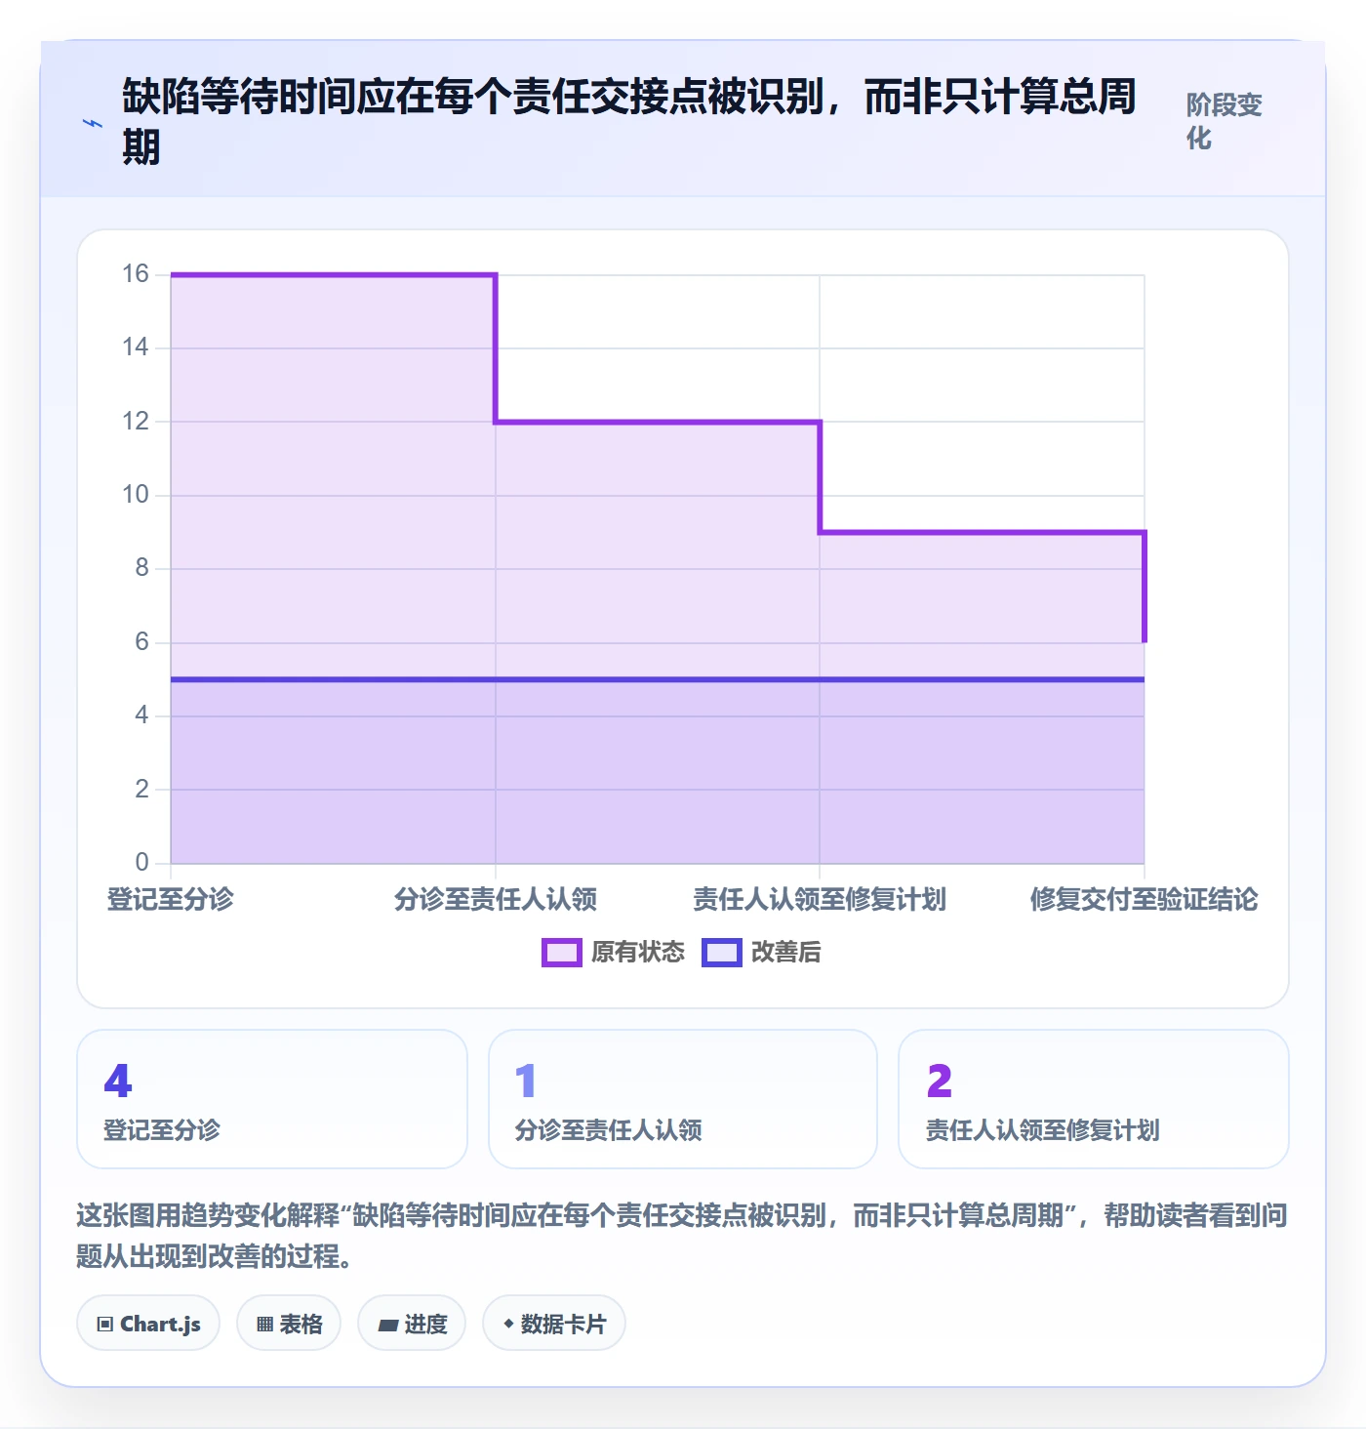Viewport: 1366px width, 1429px height.
Task: Click the purple 原有状态 legend color box
Action: point(562,953)
